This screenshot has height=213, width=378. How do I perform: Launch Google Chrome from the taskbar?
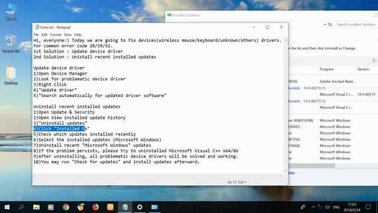(x=66, y=207)
